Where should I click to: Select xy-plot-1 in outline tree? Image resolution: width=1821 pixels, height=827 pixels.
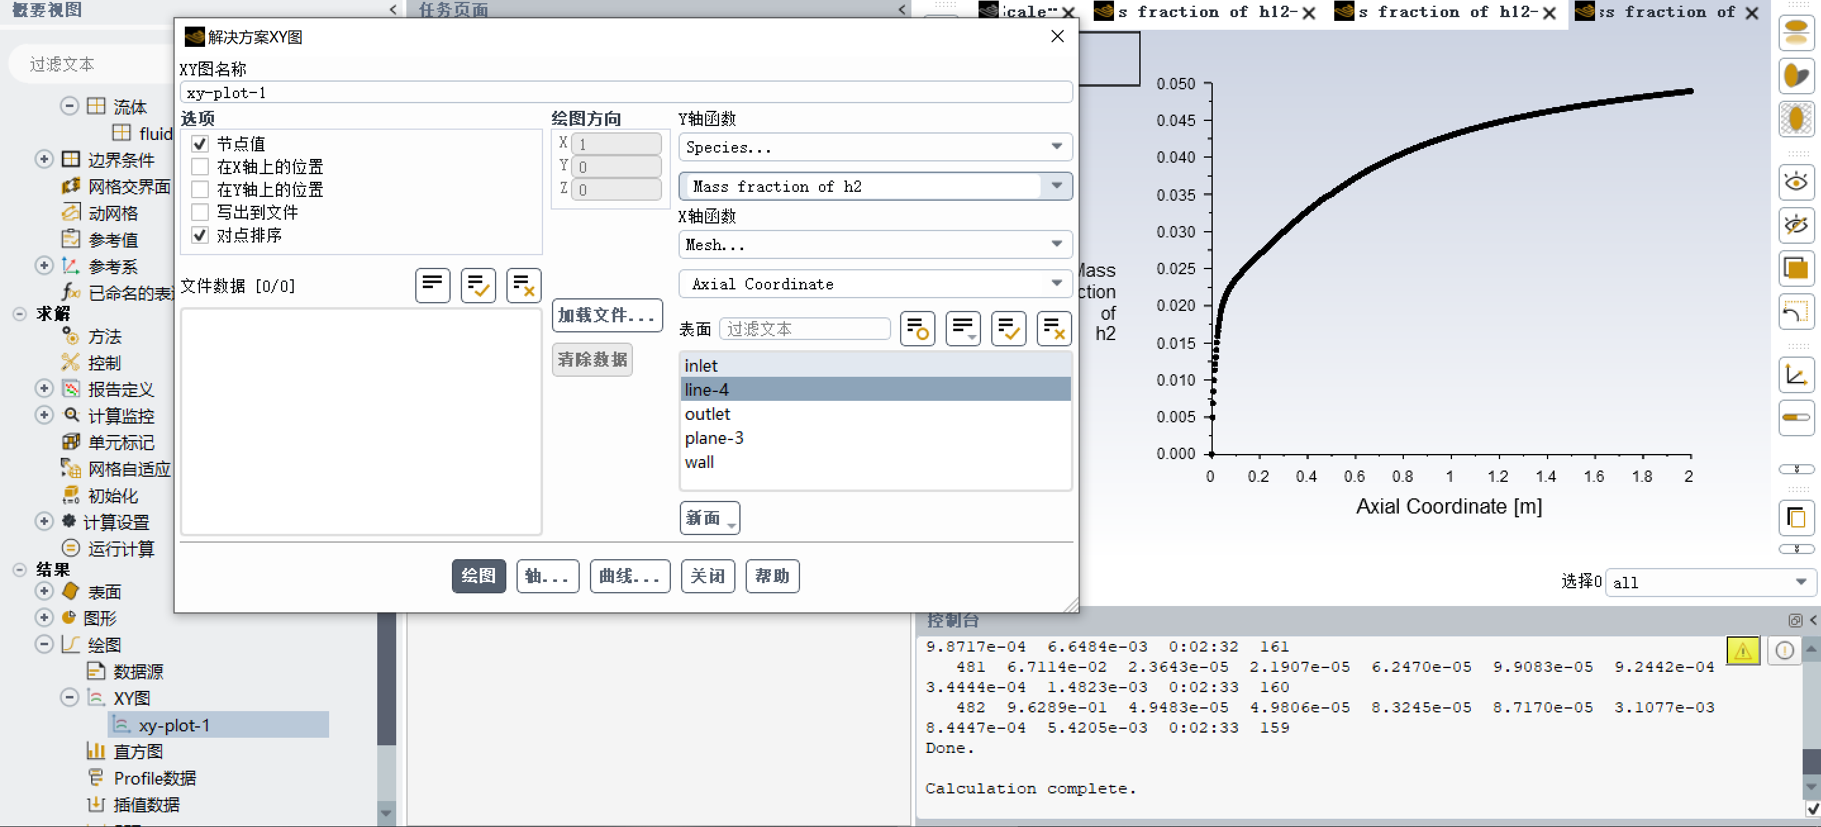point(174,725)
